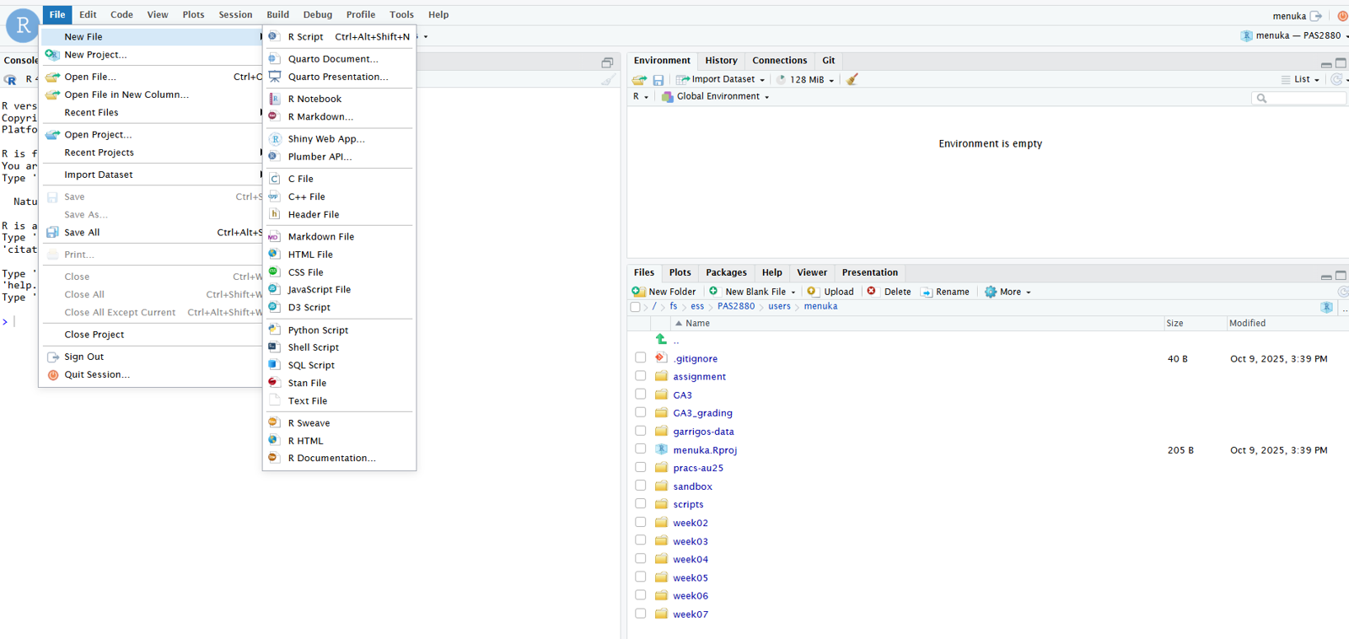Click the go-to-parent-directory green arrow icon
This screenshot has width=1349, height=639.
[661, 339]
